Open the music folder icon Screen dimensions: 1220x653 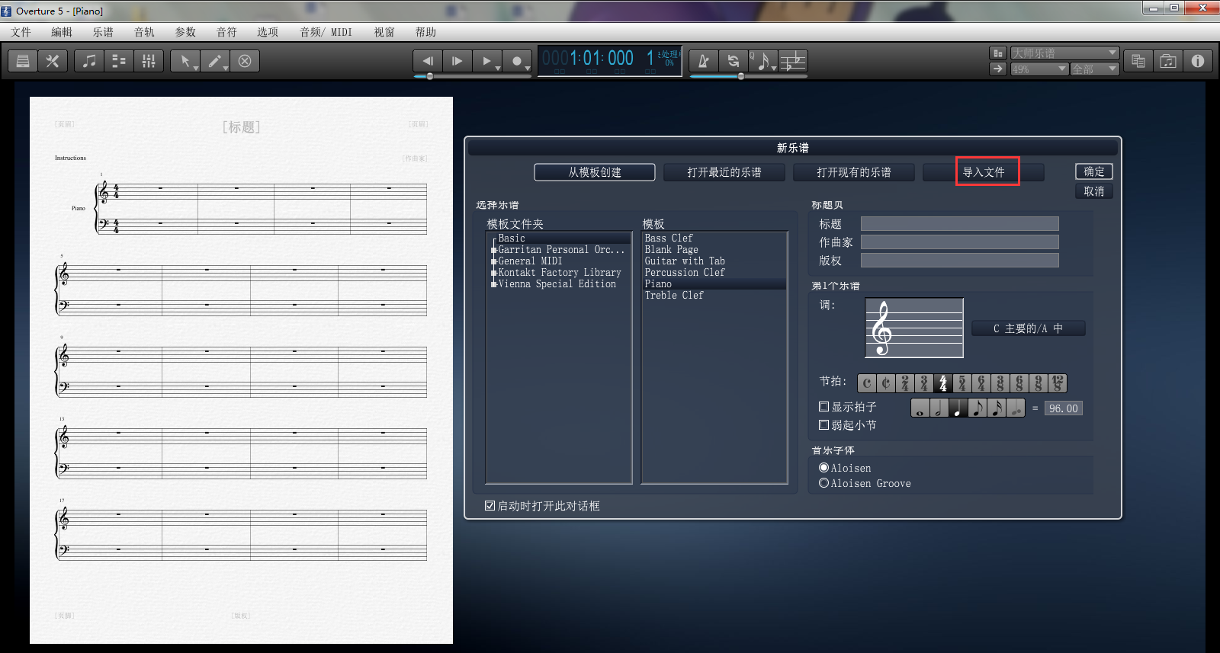tap(1168, 61)
